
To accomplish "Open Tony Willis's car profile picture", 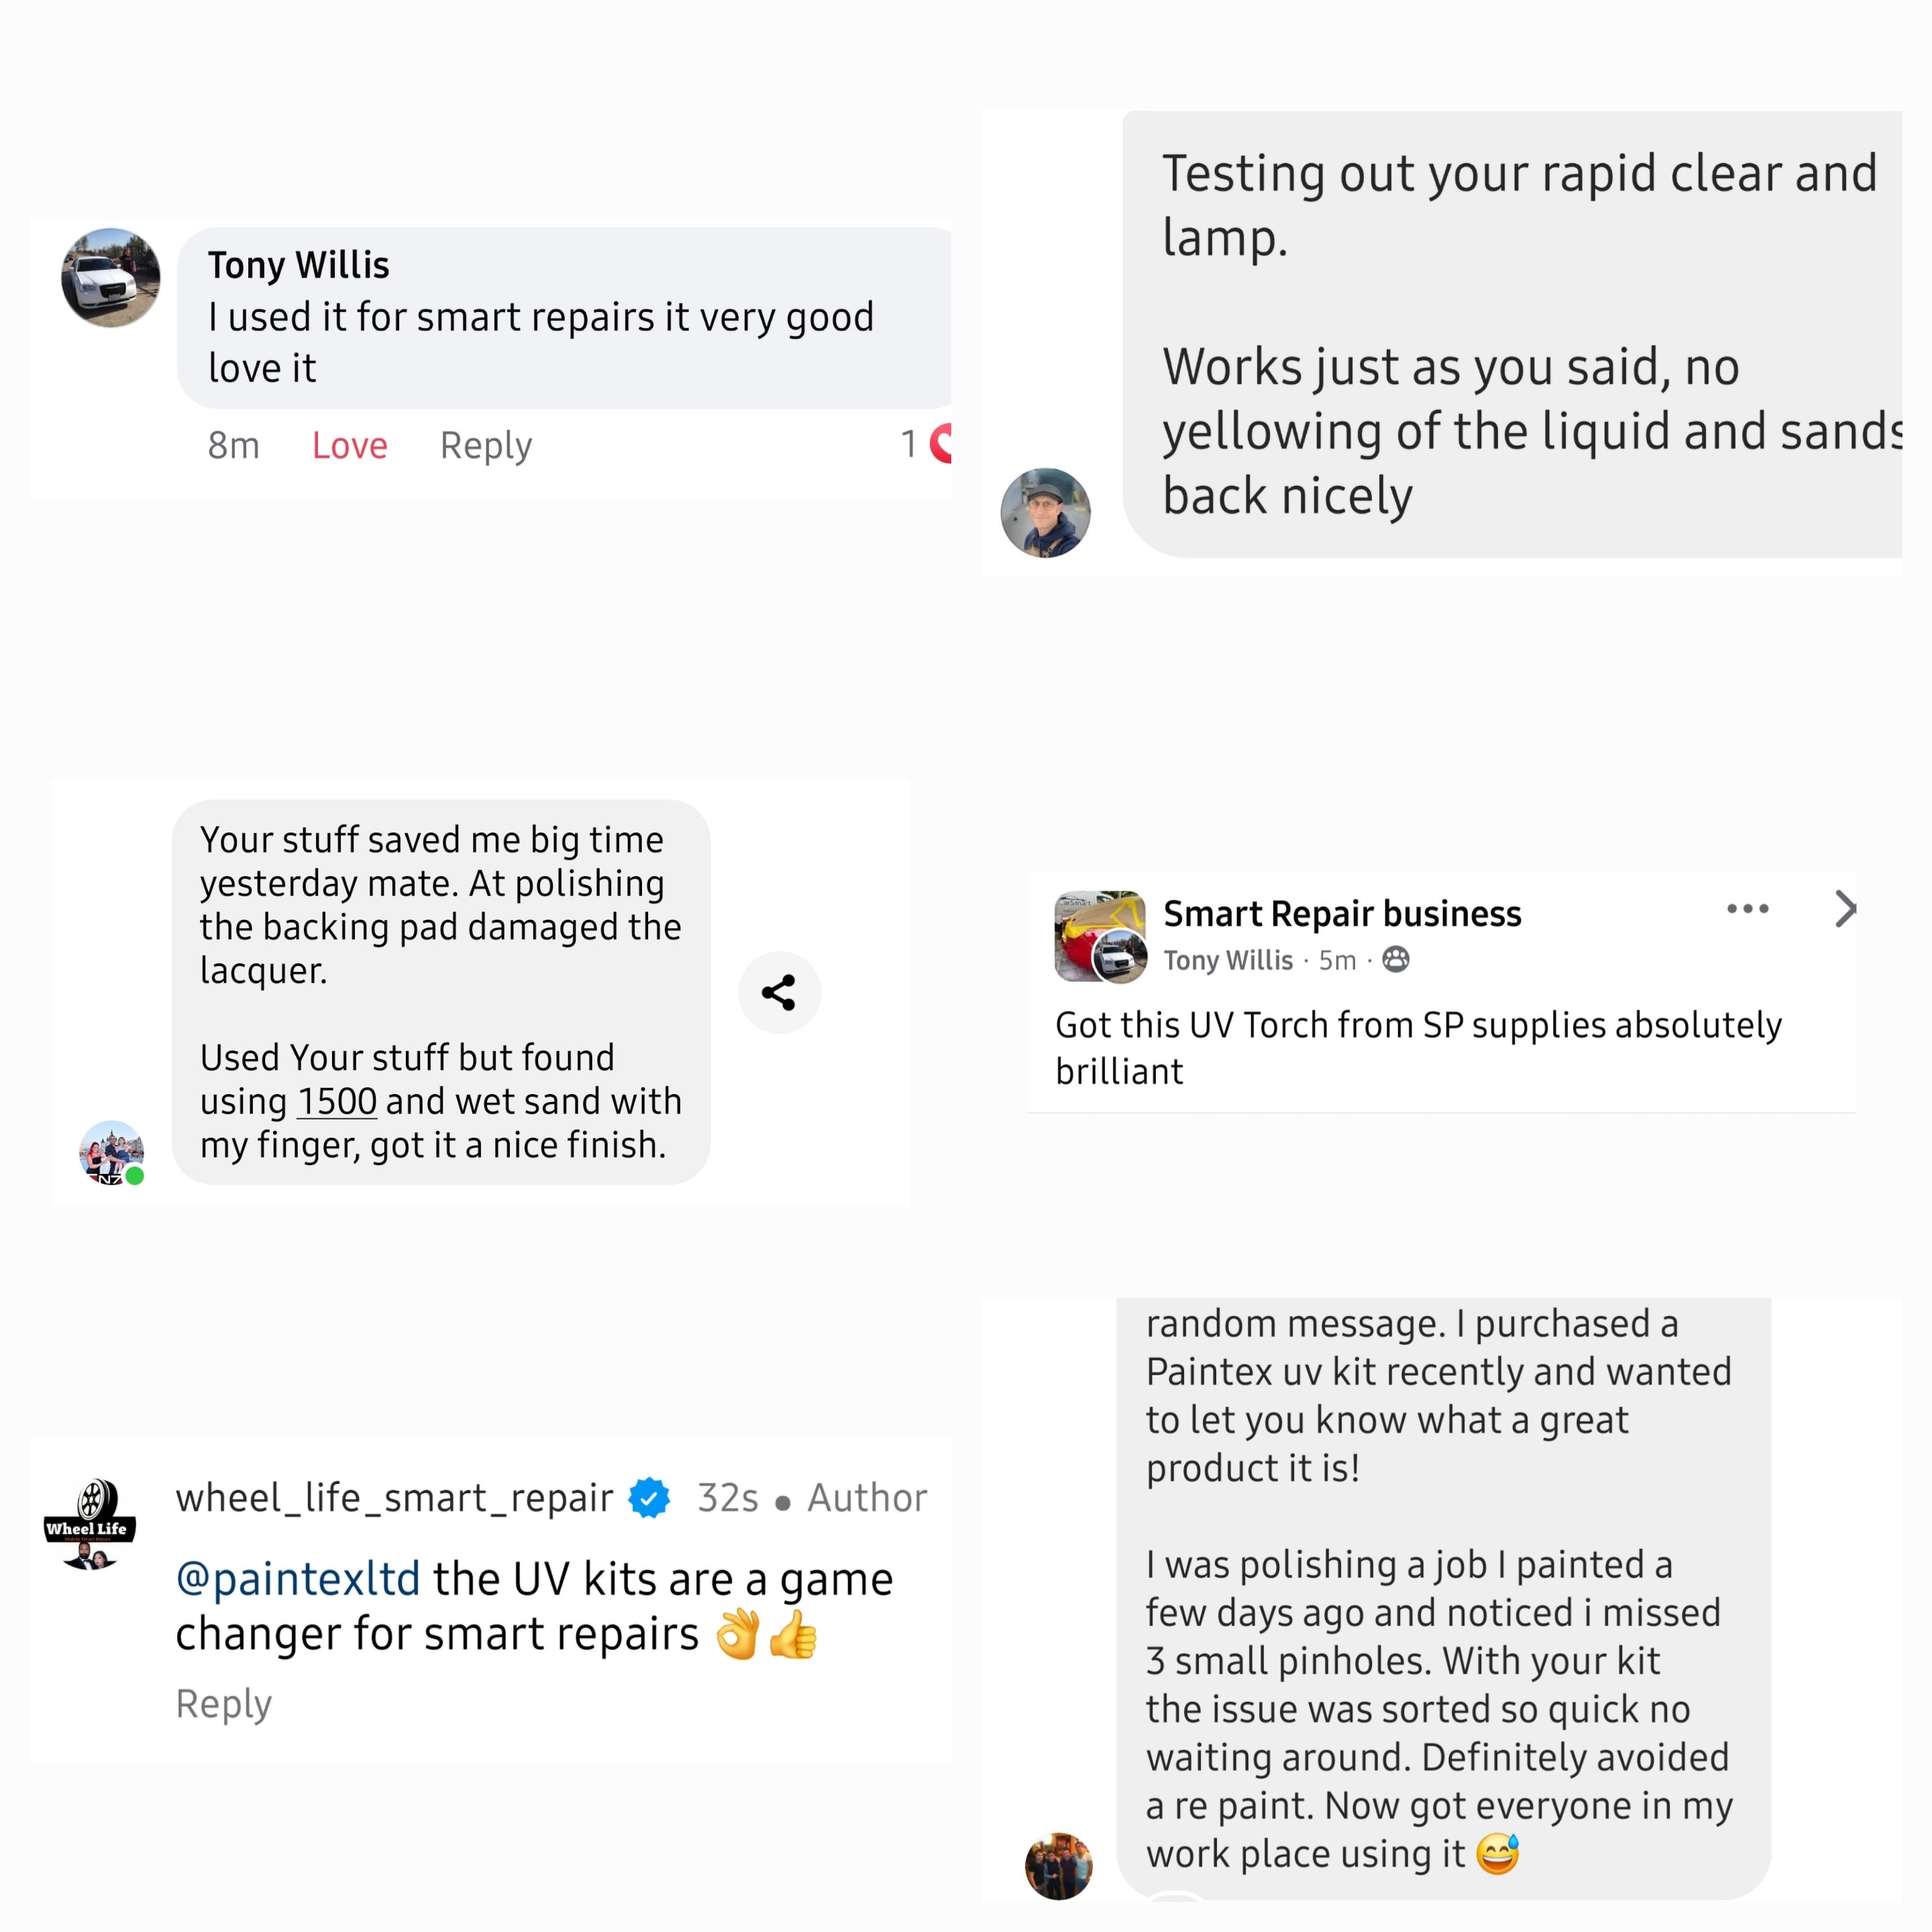I will [111, 278].
